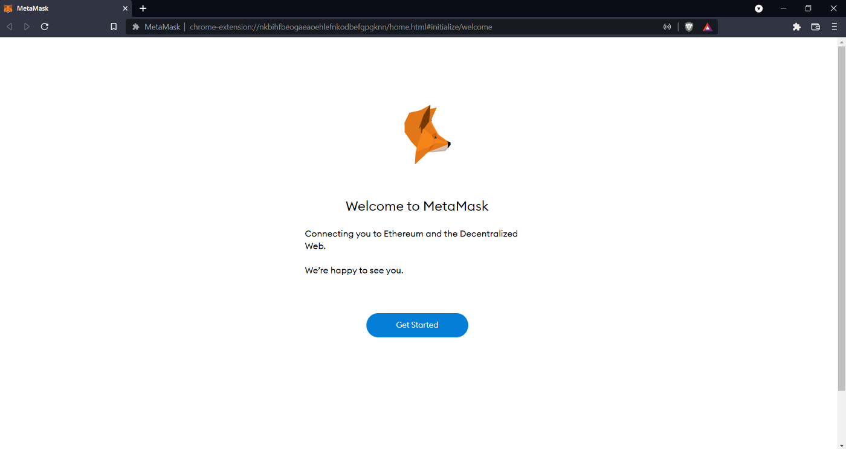This screenshot has height=449, width=846.
Task: Open the Brave Wallet icon
Action: coord(815,27)
